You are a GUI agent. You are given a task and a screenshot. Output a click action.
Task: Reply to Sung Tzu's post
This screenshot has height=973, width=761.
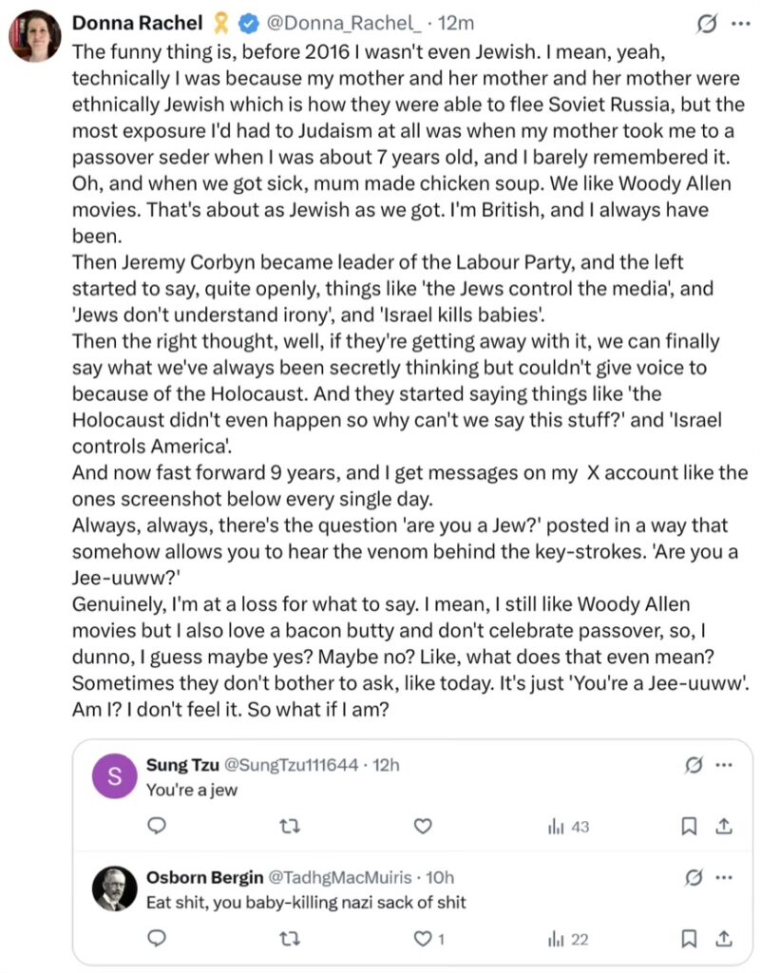pyautogui.click(x=158, y=826)
